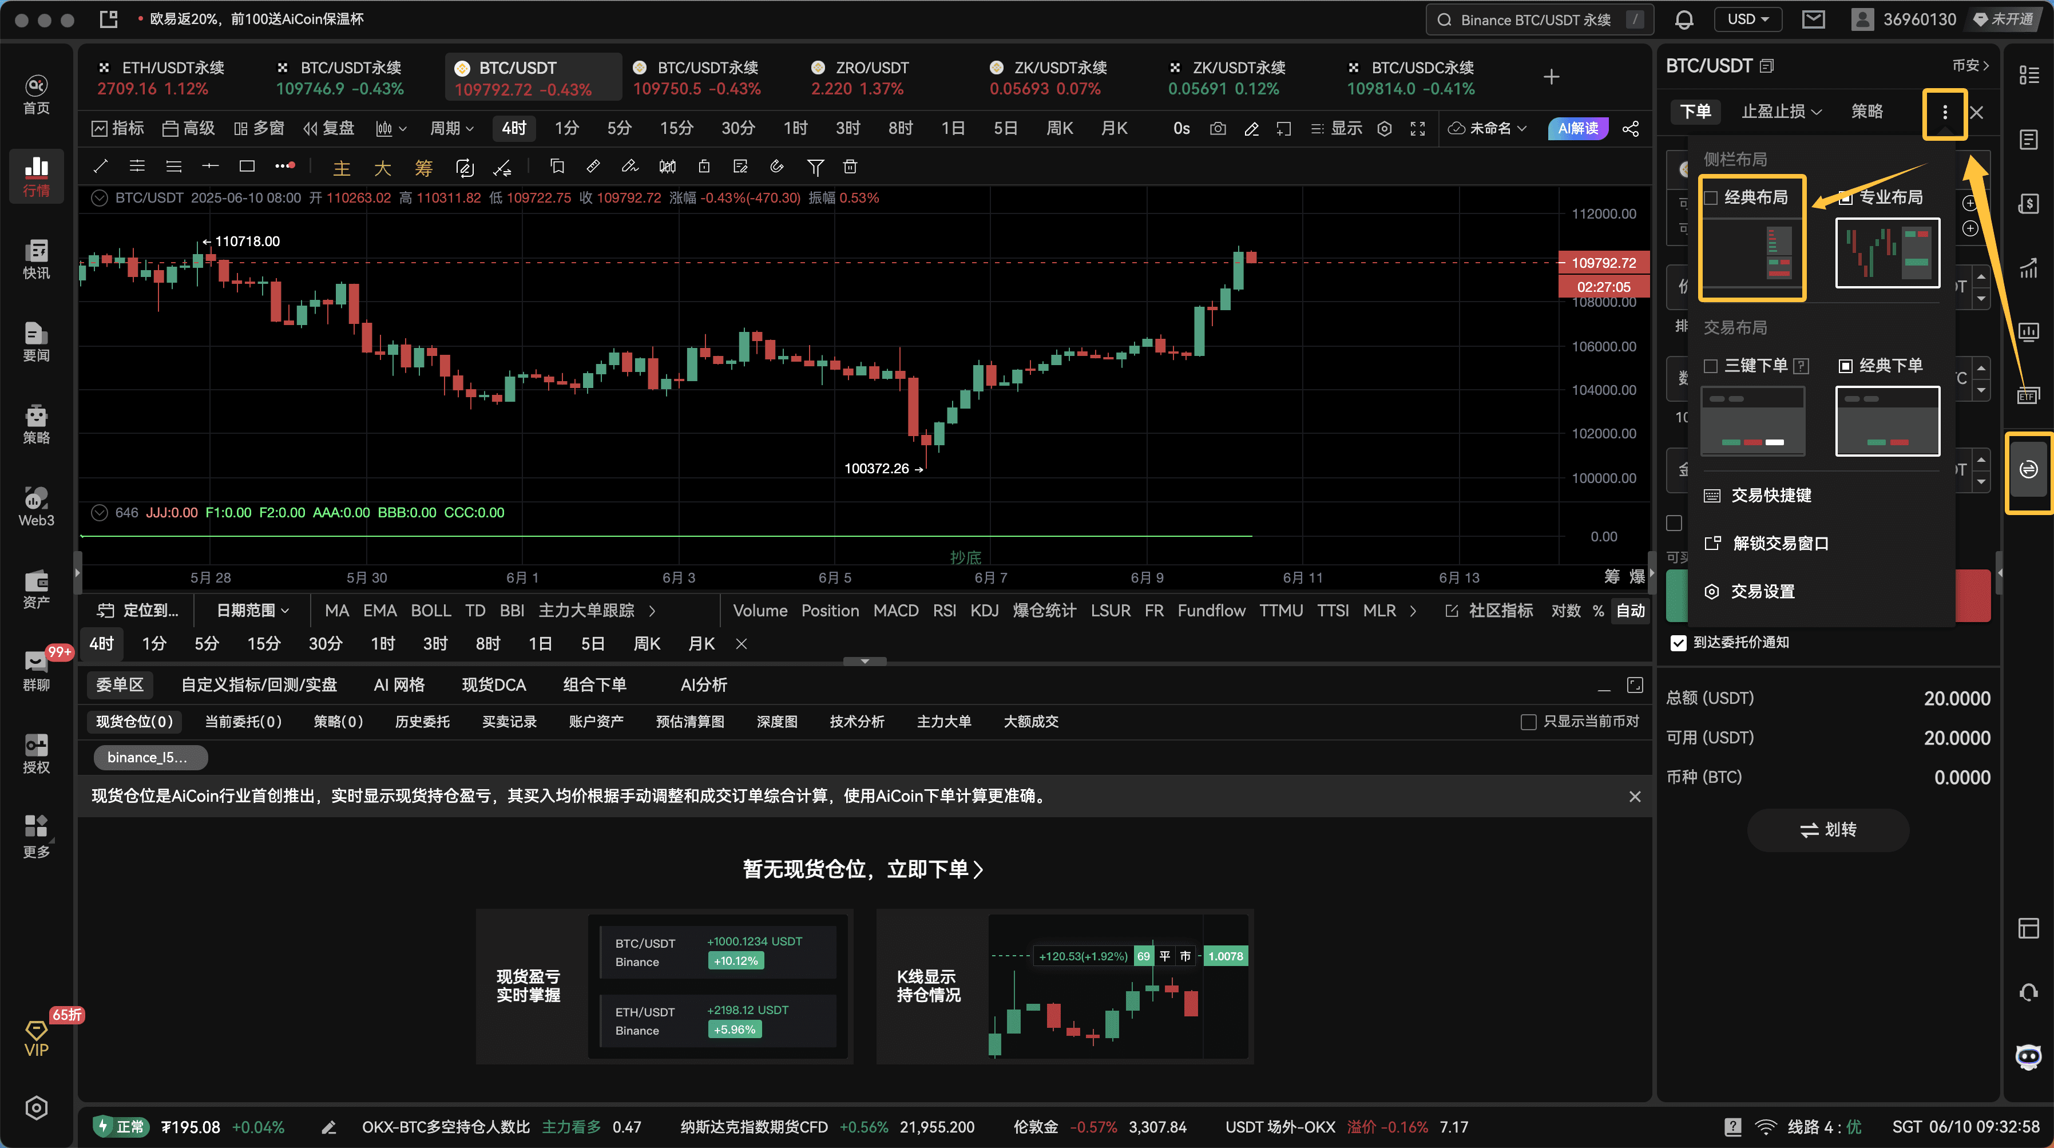The height and width of the screenshot is (1148, 2054).
Task: Select the 经典下单 trading layout
Action: tap(1845, 366)
